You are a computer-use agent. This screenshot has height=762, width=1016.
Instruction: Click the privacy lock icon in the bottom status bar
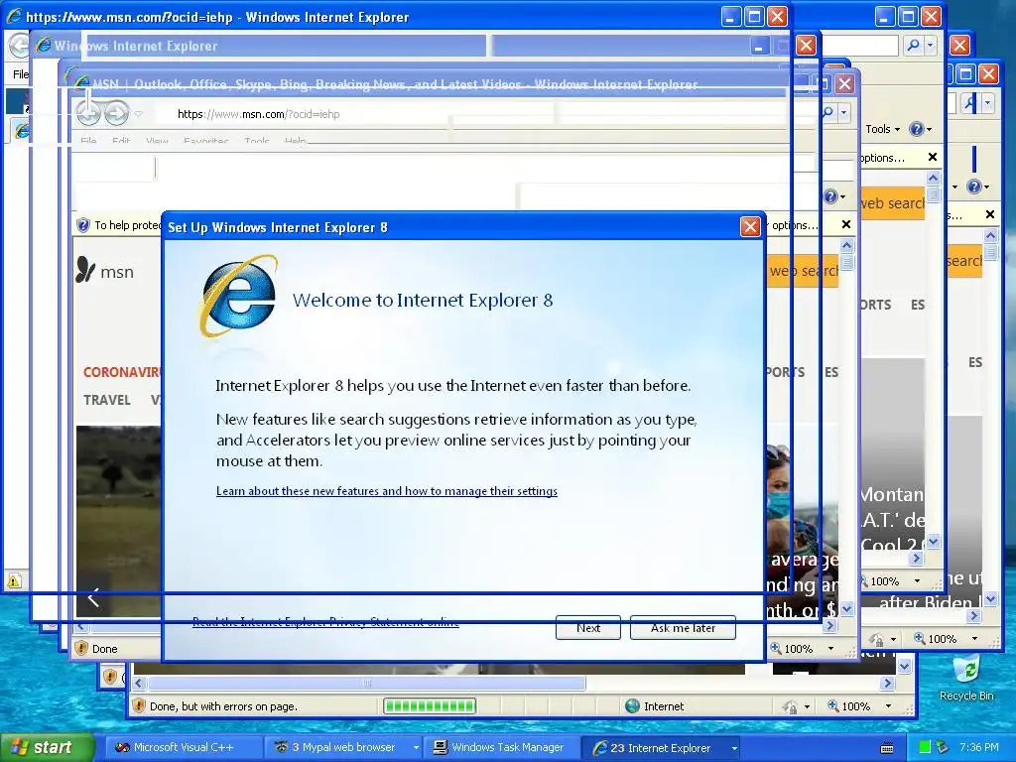pyautogui.click(x=789, y=706)
